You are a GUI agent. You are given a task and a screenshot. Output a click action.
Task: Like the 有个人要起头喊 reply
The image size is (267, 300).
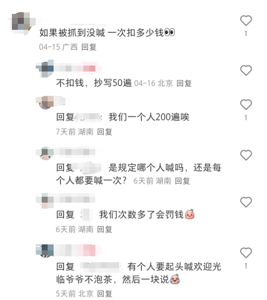pos(246,253)
